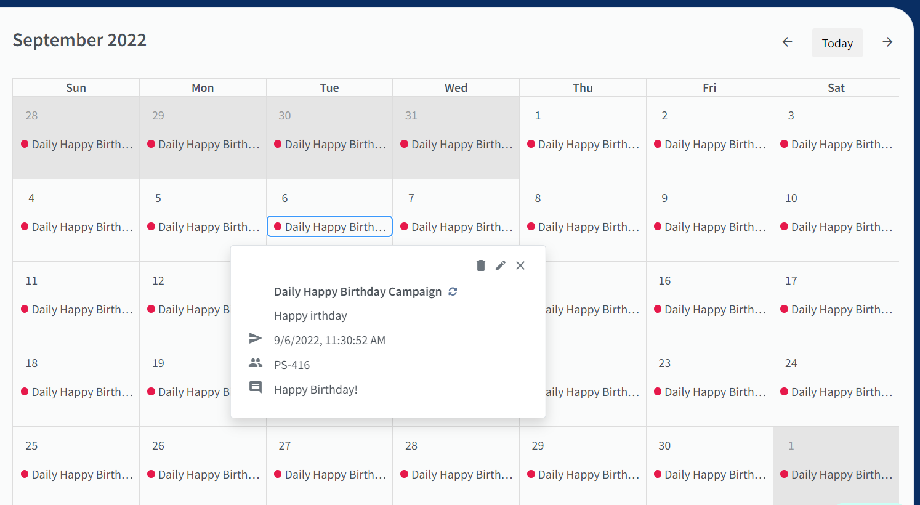The width and height of the screenshot is (920, 505).
Task: Delete the campaign using the trash icon
Action: 481,265
